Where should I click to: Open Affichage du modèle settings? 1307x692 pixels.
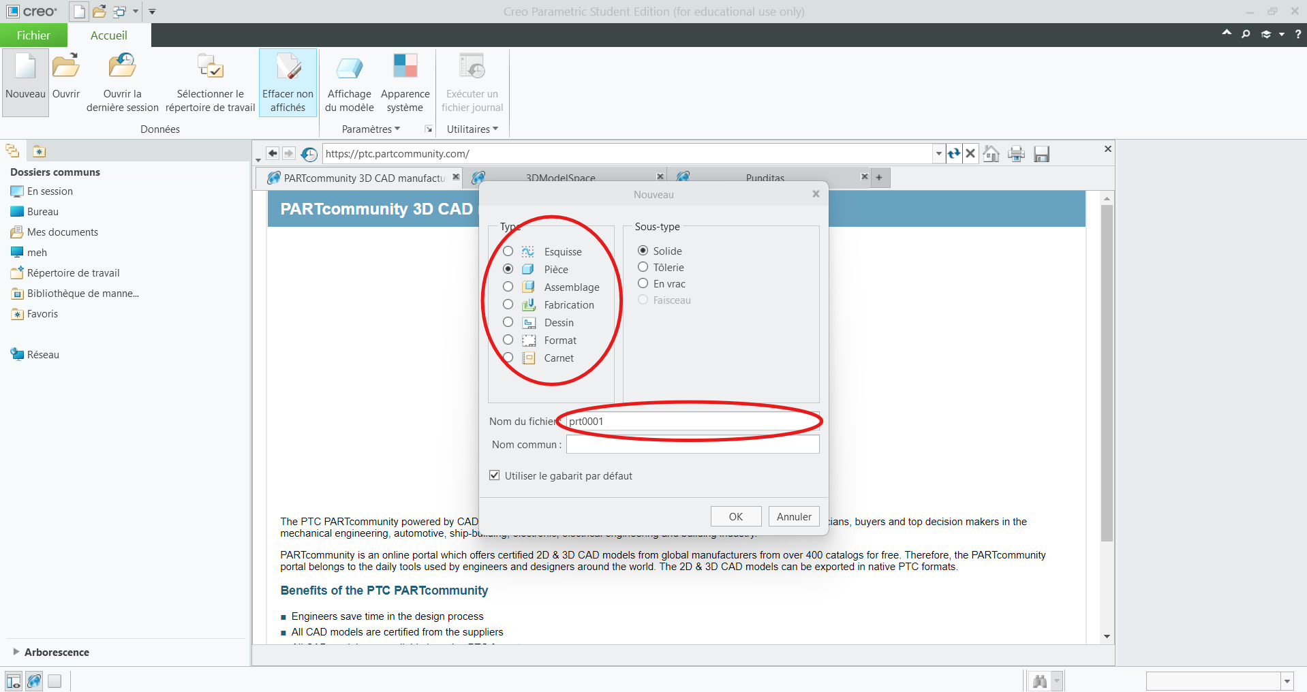[x=350, y=82]
